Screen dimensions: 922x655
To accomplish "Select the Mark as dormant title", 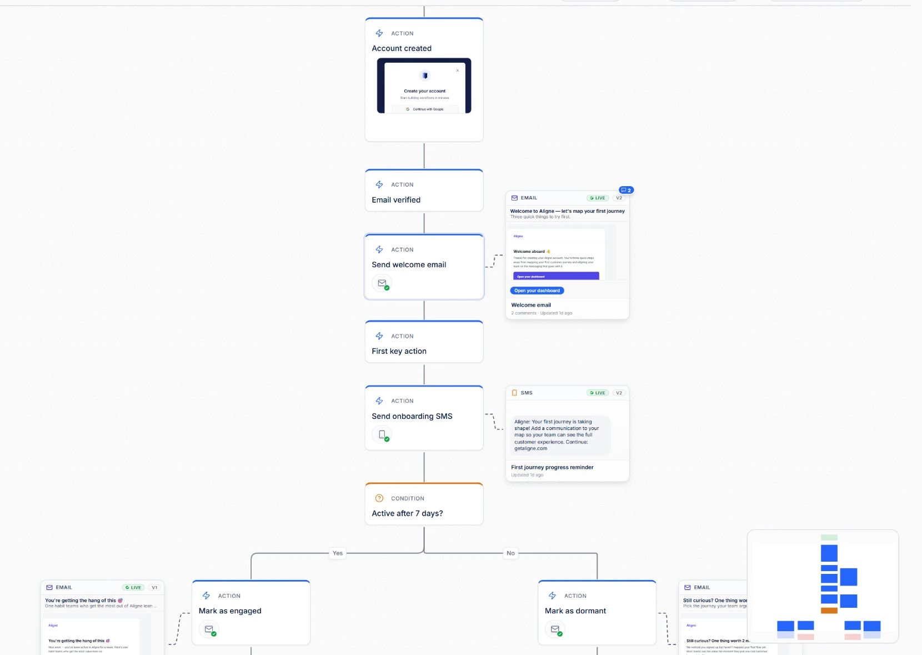I will click(x=575, y=611).
